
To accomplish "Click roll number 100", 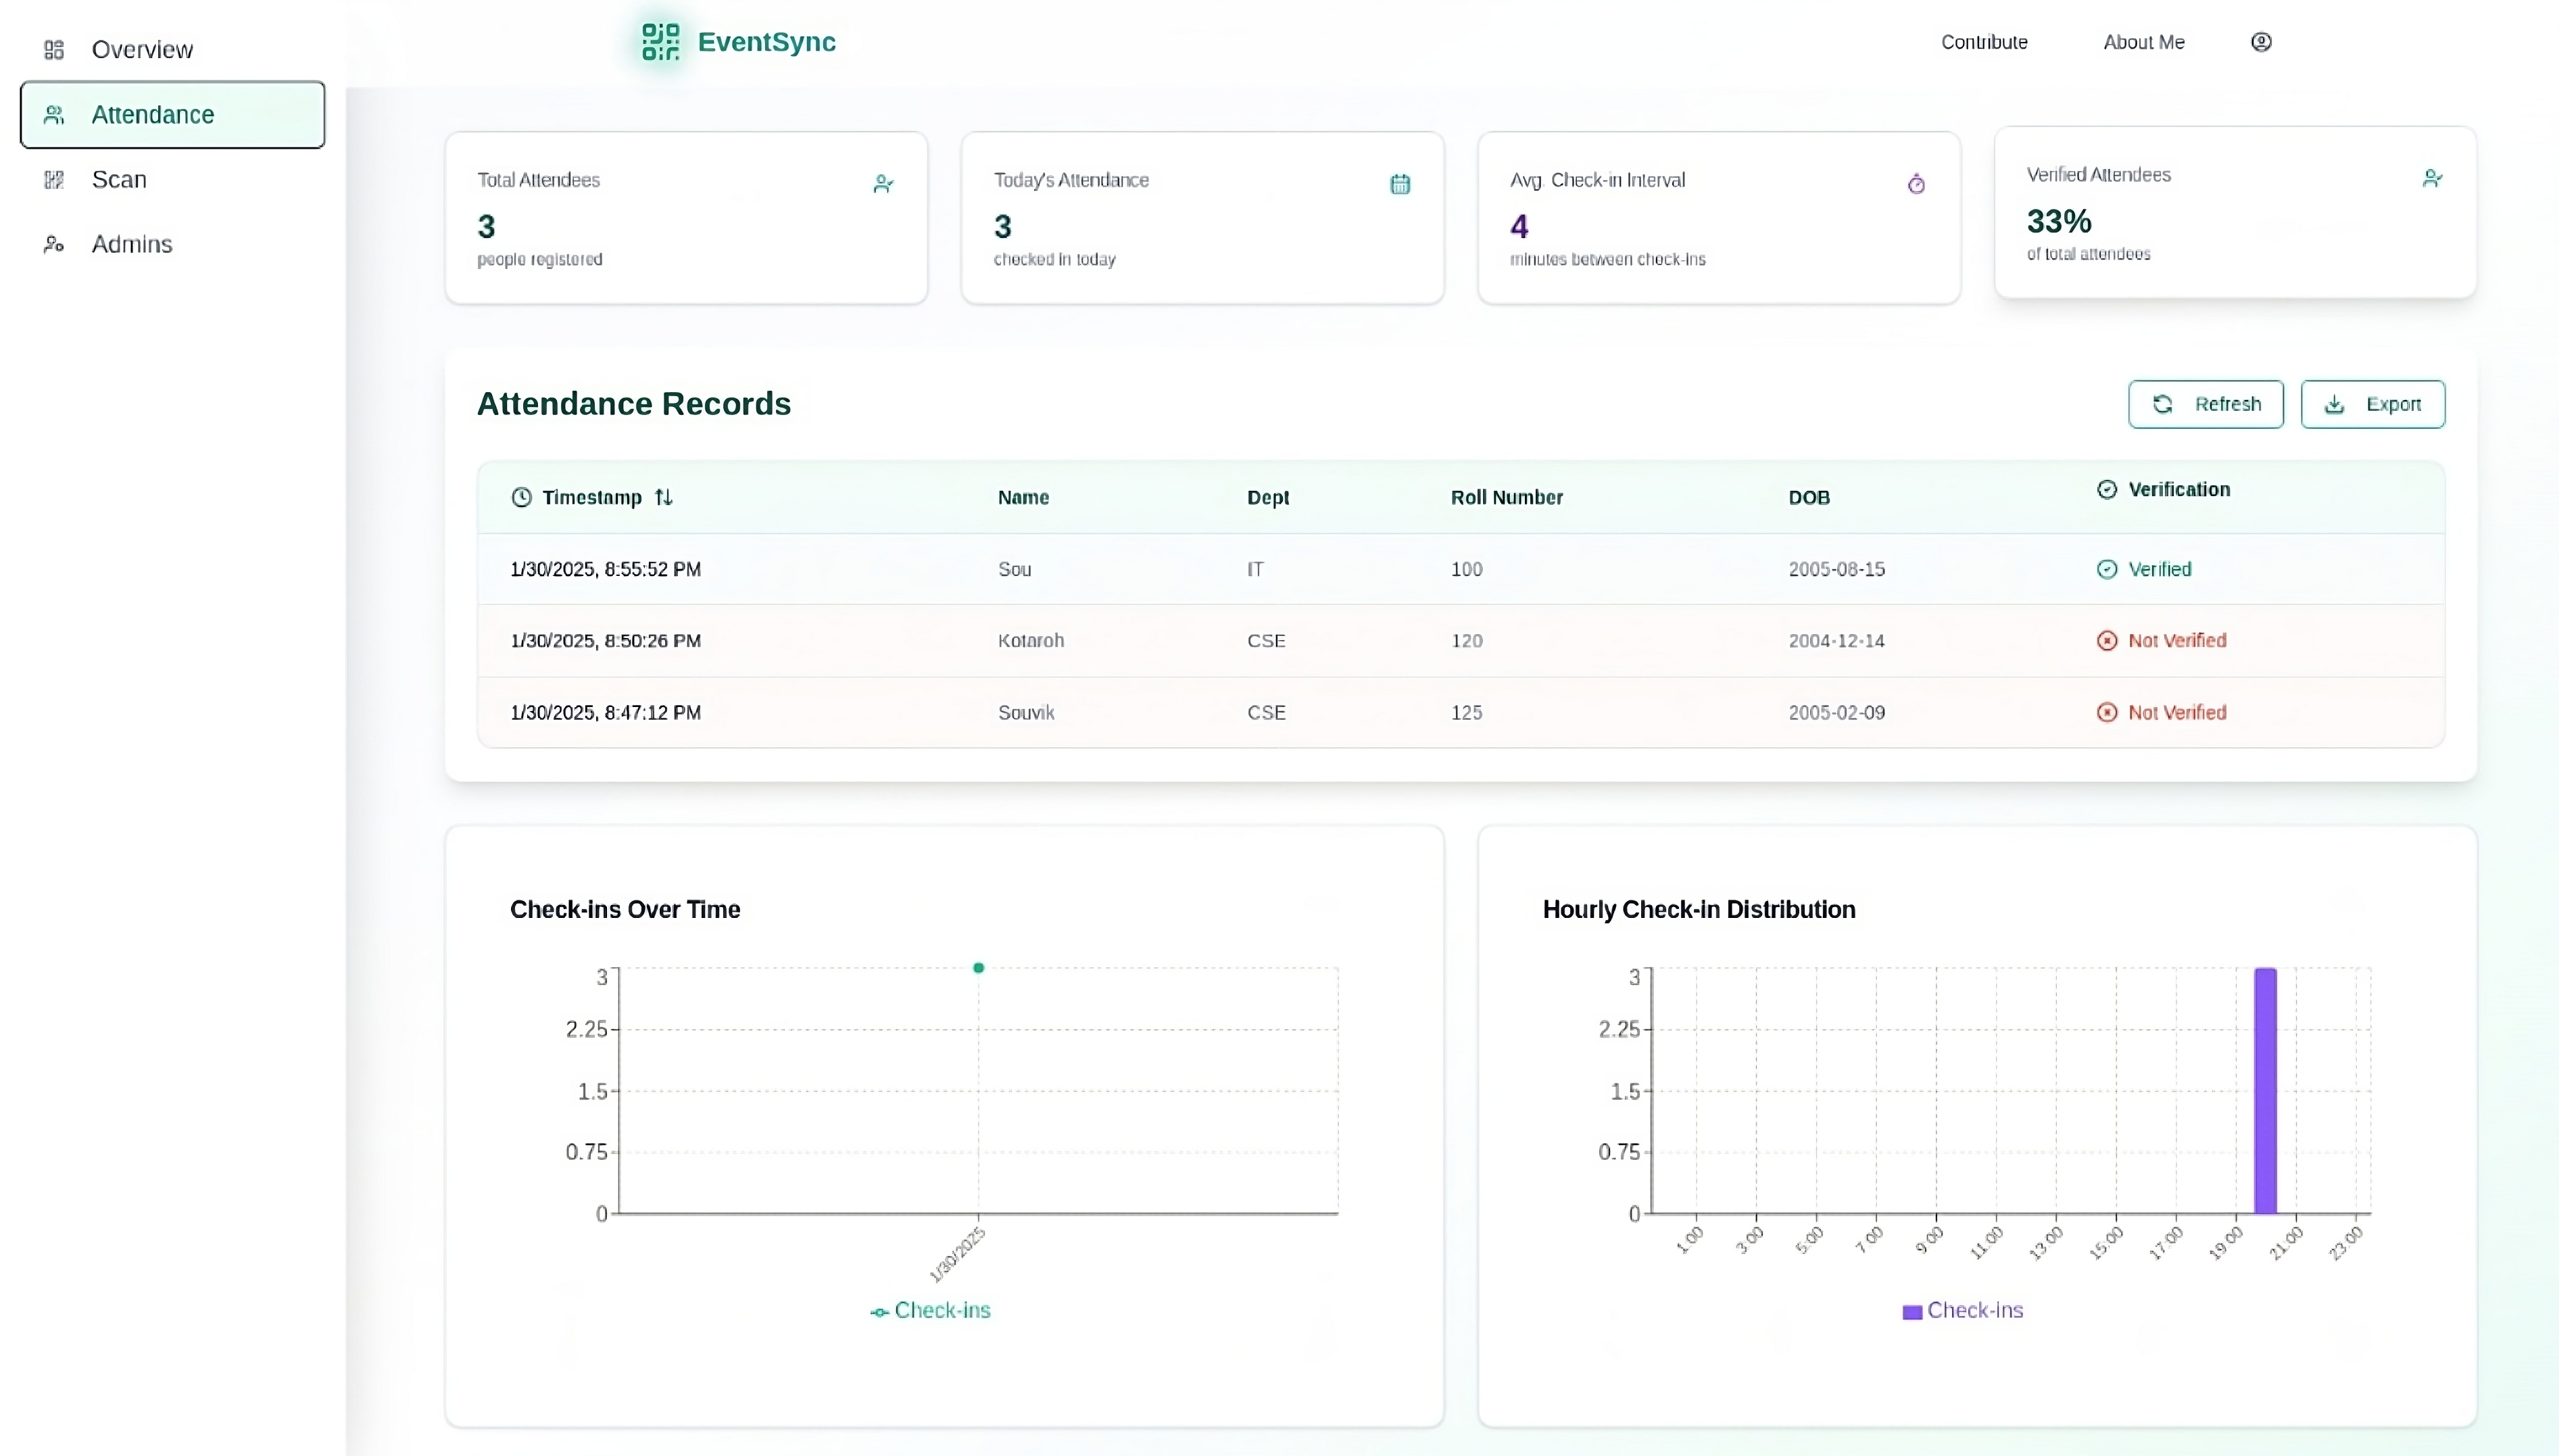I will (x=1467, y=569).
